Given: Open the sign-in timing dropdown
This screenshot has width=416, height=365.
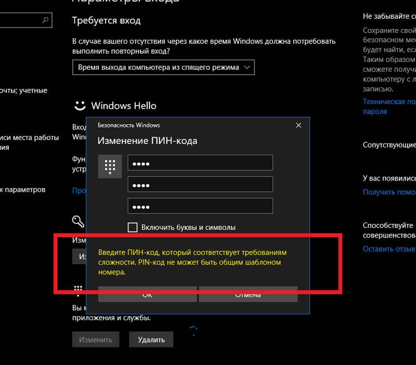Looking at the screenshot, I should click(162, 67).
